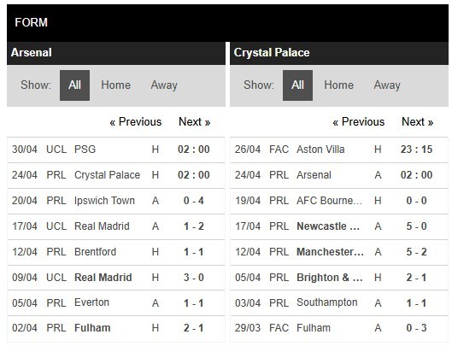Open Crystal Palace's Newcastle 5-0 match

tap(339, 226)
